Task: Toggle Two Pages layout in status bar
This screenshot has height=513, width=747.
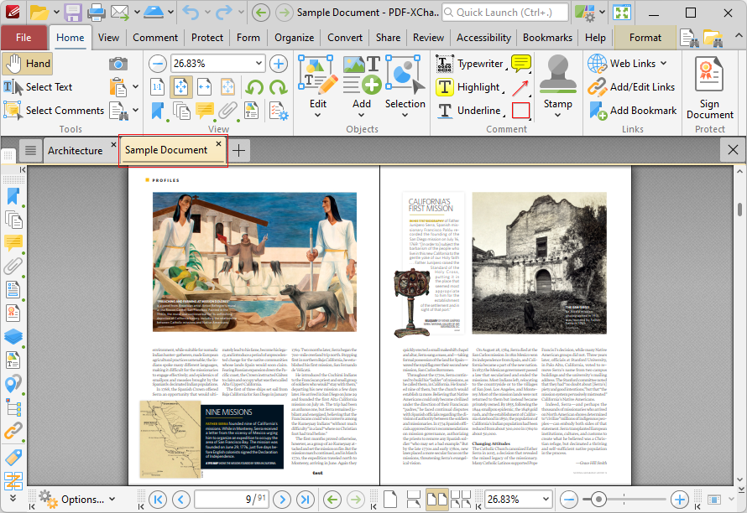Action: [436, 500]
